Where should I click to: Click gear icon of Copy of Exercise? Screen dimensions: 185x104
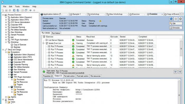point(12,45)
